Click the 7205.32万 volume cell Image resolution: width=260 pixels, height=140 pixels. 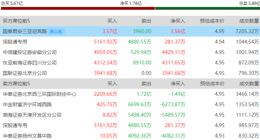(x=247, y=31)
